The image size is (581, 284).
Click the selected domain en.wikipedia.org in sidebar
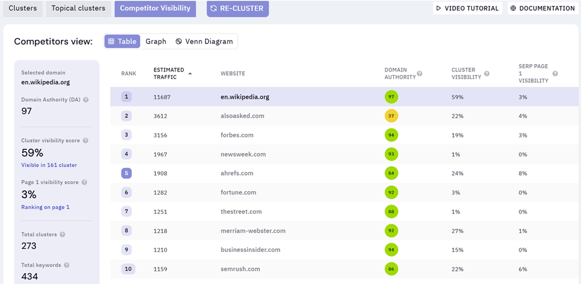coord(45,82)
